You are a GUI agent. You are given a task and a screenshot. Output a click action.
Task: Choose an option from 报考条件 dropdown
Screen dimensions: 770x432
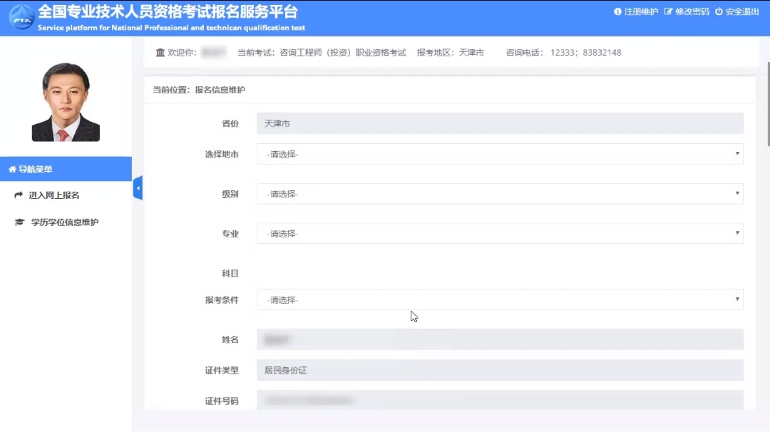499,300
